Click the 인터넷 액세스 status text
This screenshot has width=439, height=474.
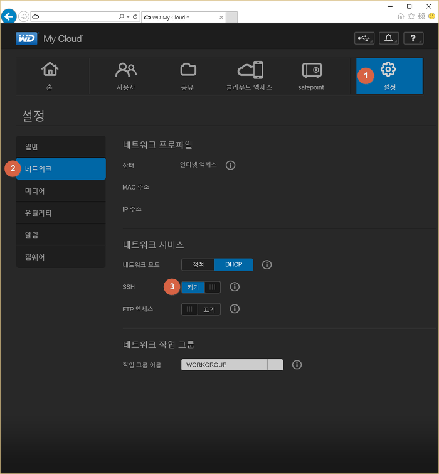198,164
